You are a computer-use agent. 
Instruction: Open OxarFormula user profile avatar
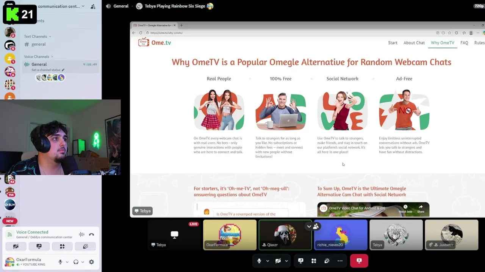click(x=9, y=262)
